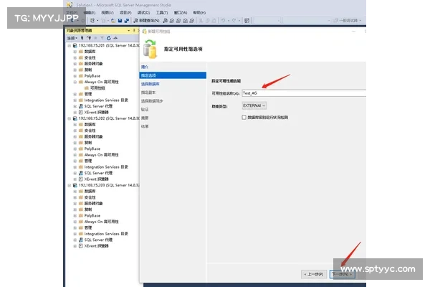
Task: Click the 摘要 wizard step
Action: click(x=145, y=118)
